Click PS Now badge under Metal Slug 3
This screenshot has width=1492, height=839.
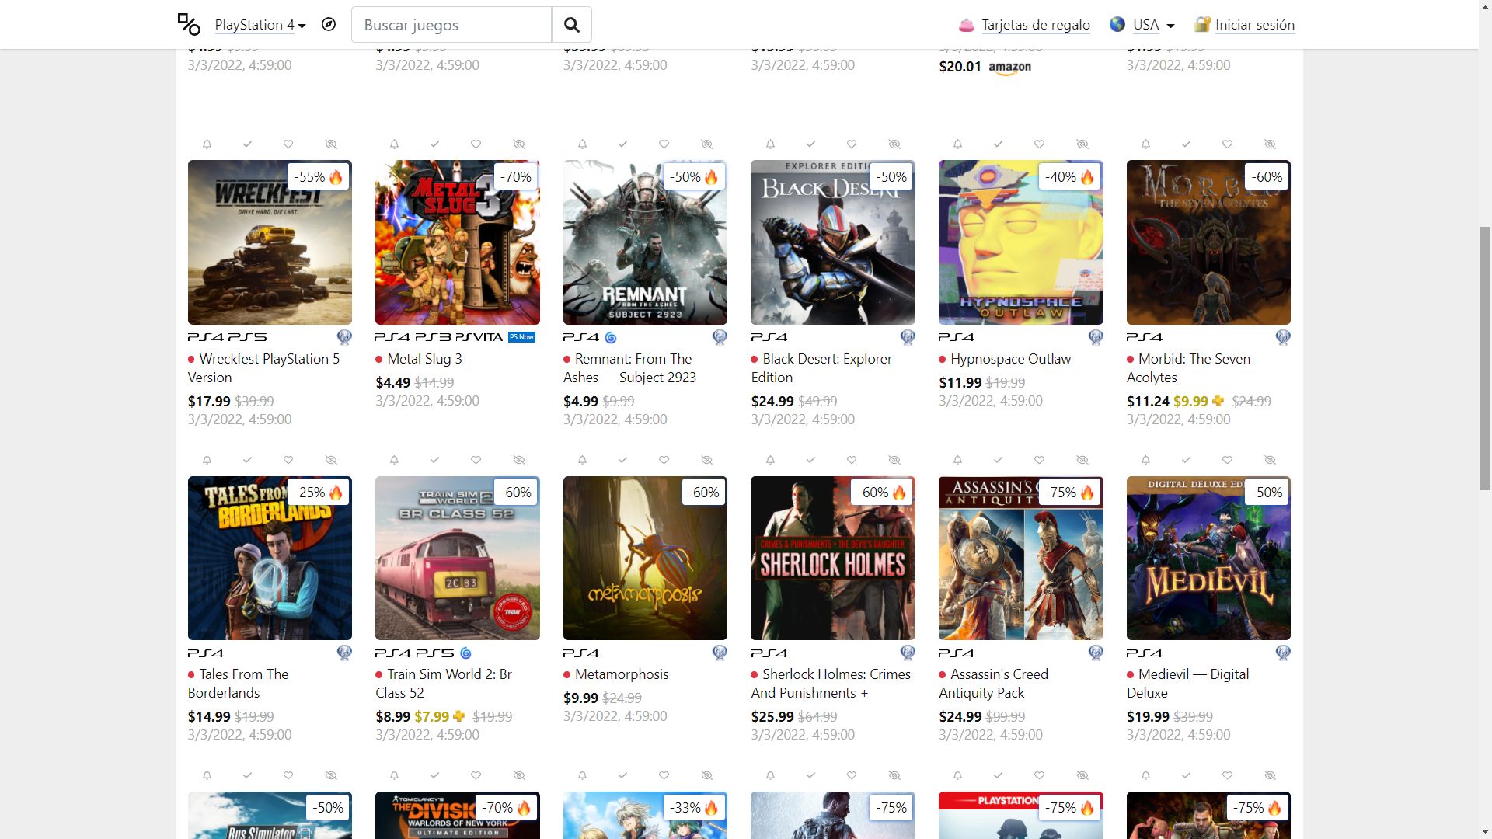click(521, 337)
